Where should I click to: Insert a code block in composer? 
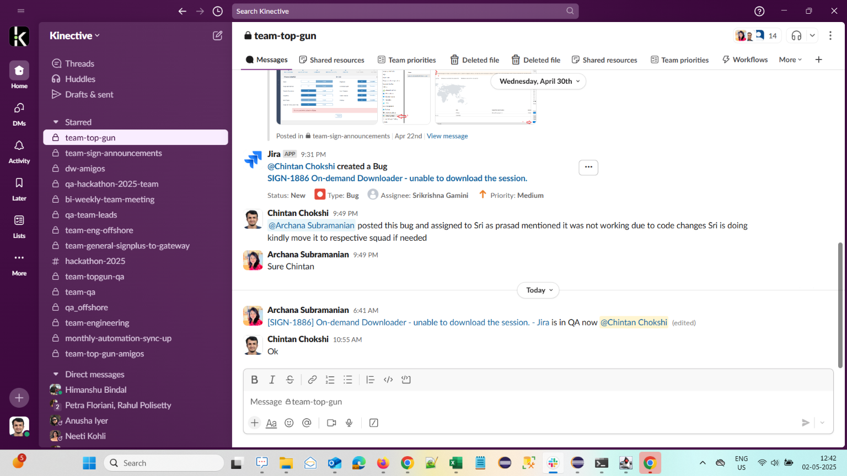click(406, 380)
